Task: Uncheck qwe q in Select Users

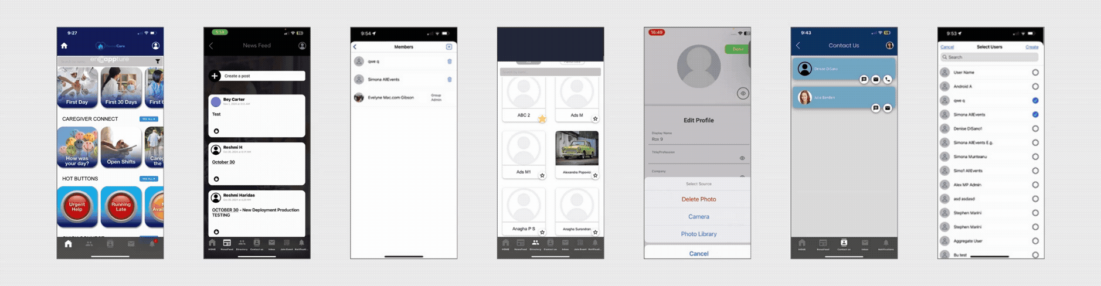Action: coord(1035,101)
